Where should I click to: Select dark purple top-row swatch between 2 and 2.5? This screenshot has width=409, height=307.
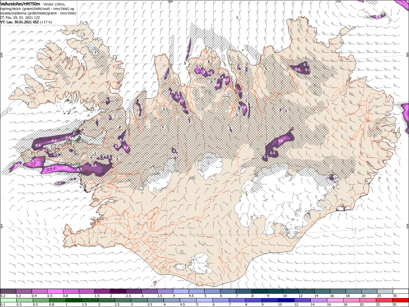coord(118,291)
